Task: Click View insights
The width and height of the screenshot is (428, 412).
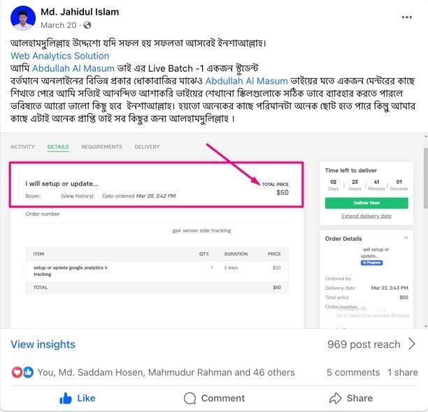Action: click(43, 344)
